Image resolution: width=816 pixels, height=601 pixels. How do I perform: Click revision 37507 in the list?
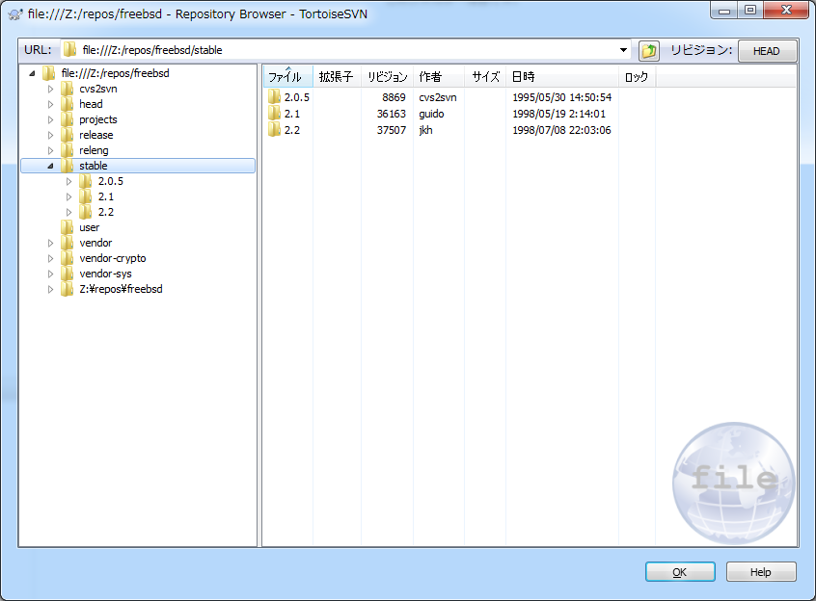(x=391, y=130)
